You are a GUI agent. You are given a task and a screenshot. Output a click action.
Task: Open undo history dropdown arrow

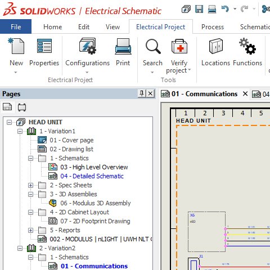(x=235, y=9)
